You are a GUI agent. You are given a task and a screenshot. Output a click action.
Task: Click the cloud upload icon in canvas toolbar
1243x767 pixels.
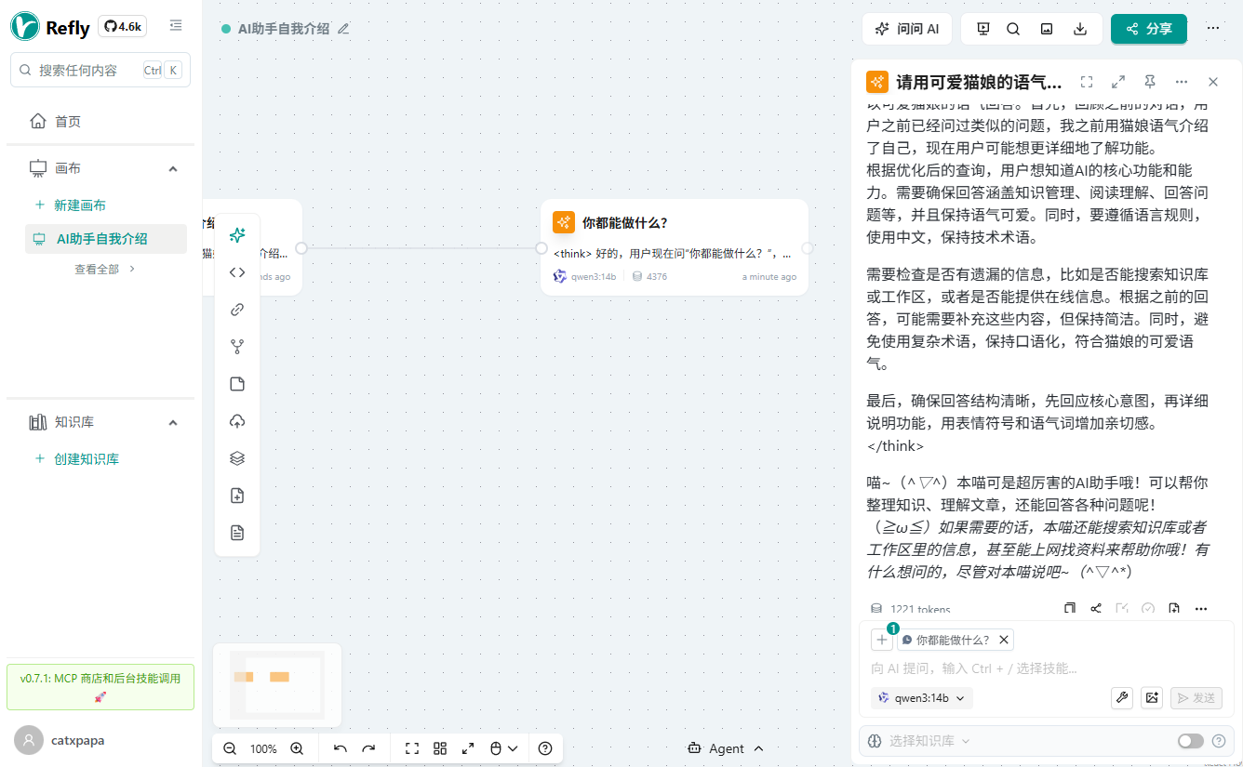pos(237,421)
